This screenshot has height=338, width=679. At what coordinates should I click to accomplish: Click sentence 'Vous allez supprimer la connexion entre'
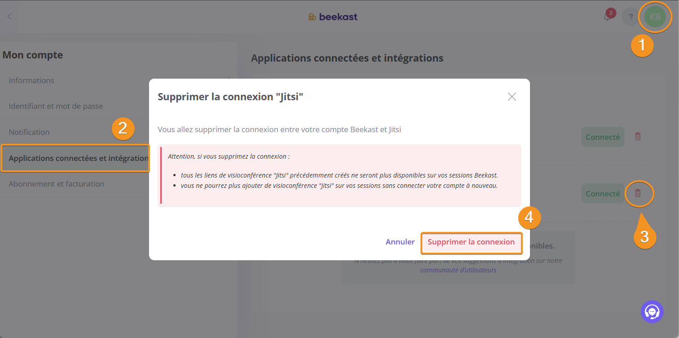pos(279,129)
